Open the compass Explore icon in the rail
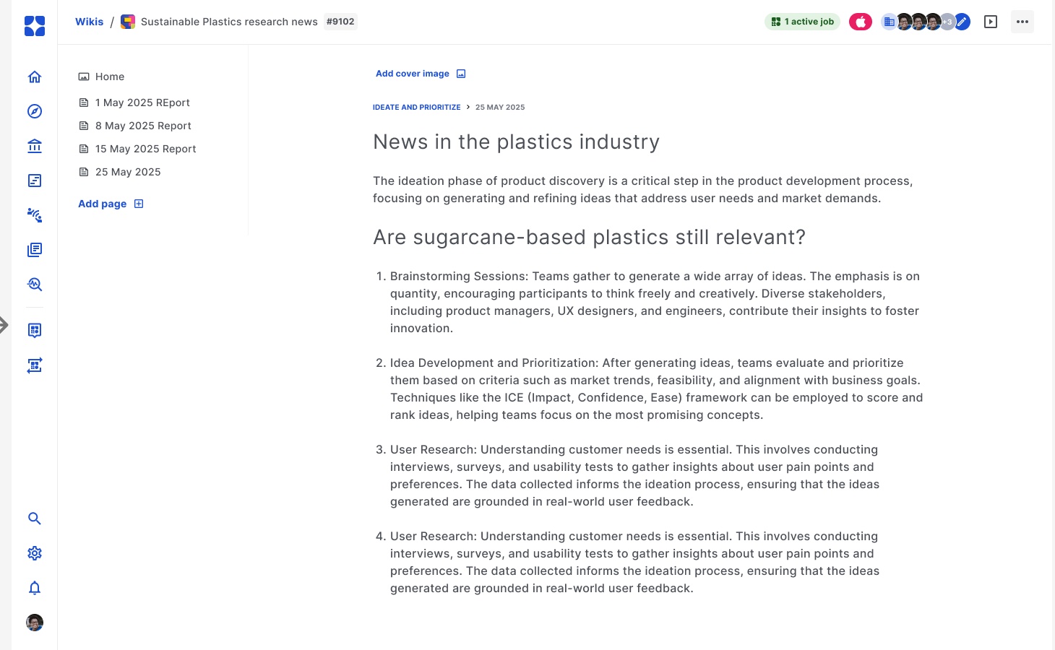This screenshot has height=650, width=1055. (35, 111)
